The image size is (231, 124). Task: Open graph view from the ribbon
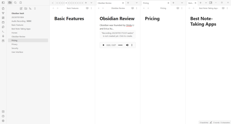(3, 13)
